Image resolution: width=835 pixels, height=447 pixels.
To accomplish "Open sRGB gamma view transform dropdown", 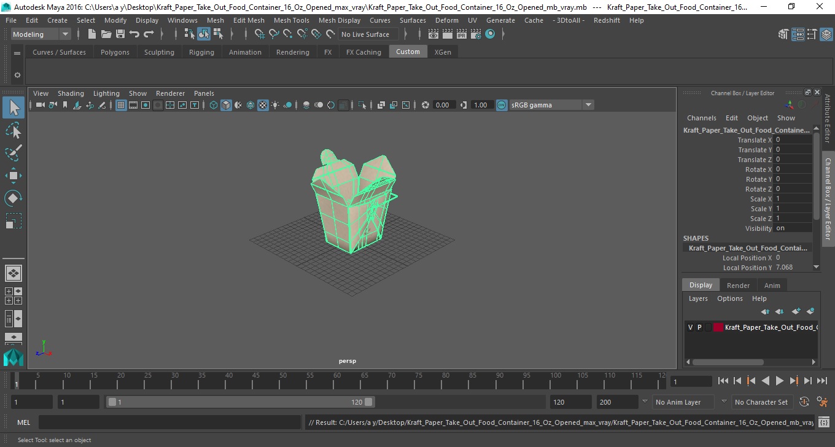I will pos(551,105).
